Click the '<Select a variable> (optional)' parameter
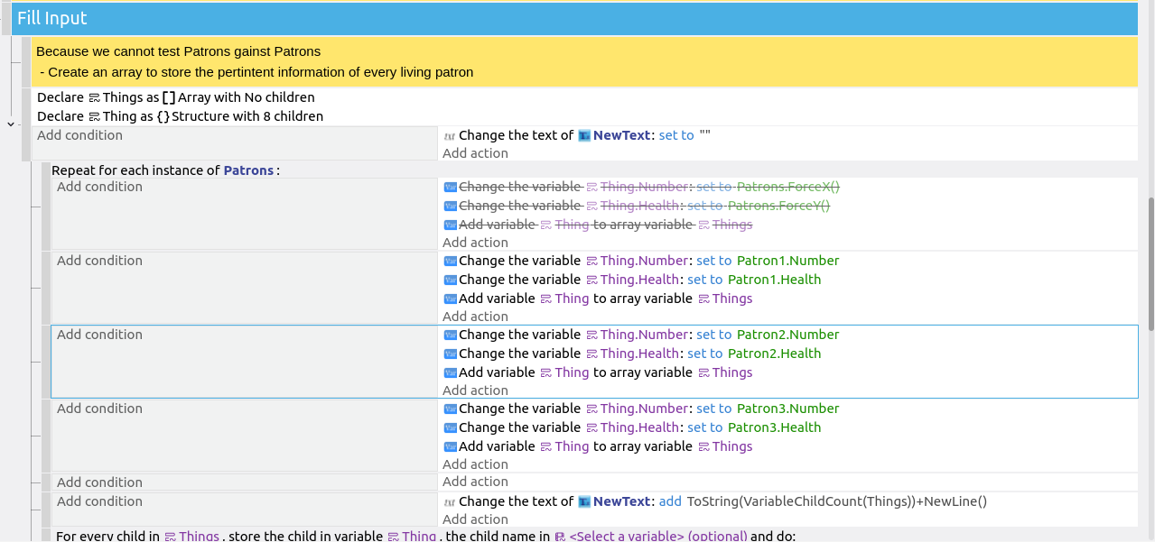This screenshot has height=542, width=1155. click(x=658, y=537)
